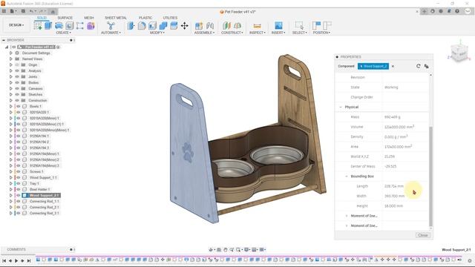
Task: Click the Close button in Properties panel
Action: (422, 235)
